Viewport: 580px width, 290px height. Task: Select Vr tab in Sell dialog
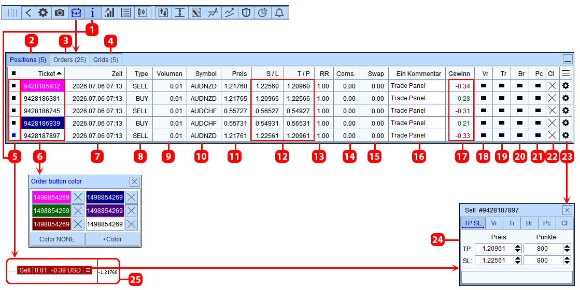(x=494, y=223)
